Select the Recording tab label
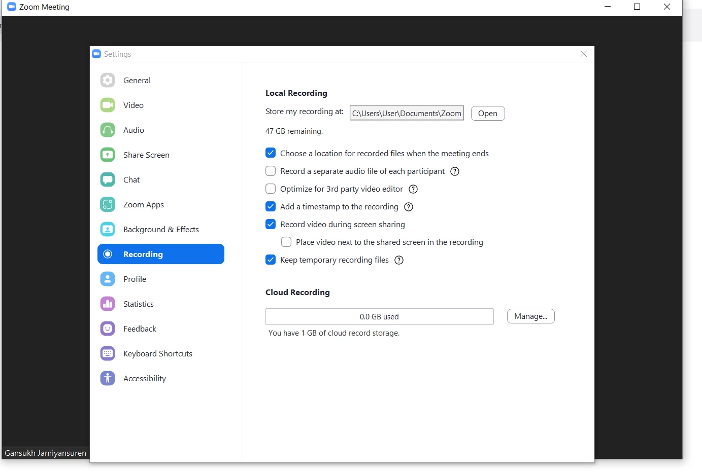 [143, 254]
